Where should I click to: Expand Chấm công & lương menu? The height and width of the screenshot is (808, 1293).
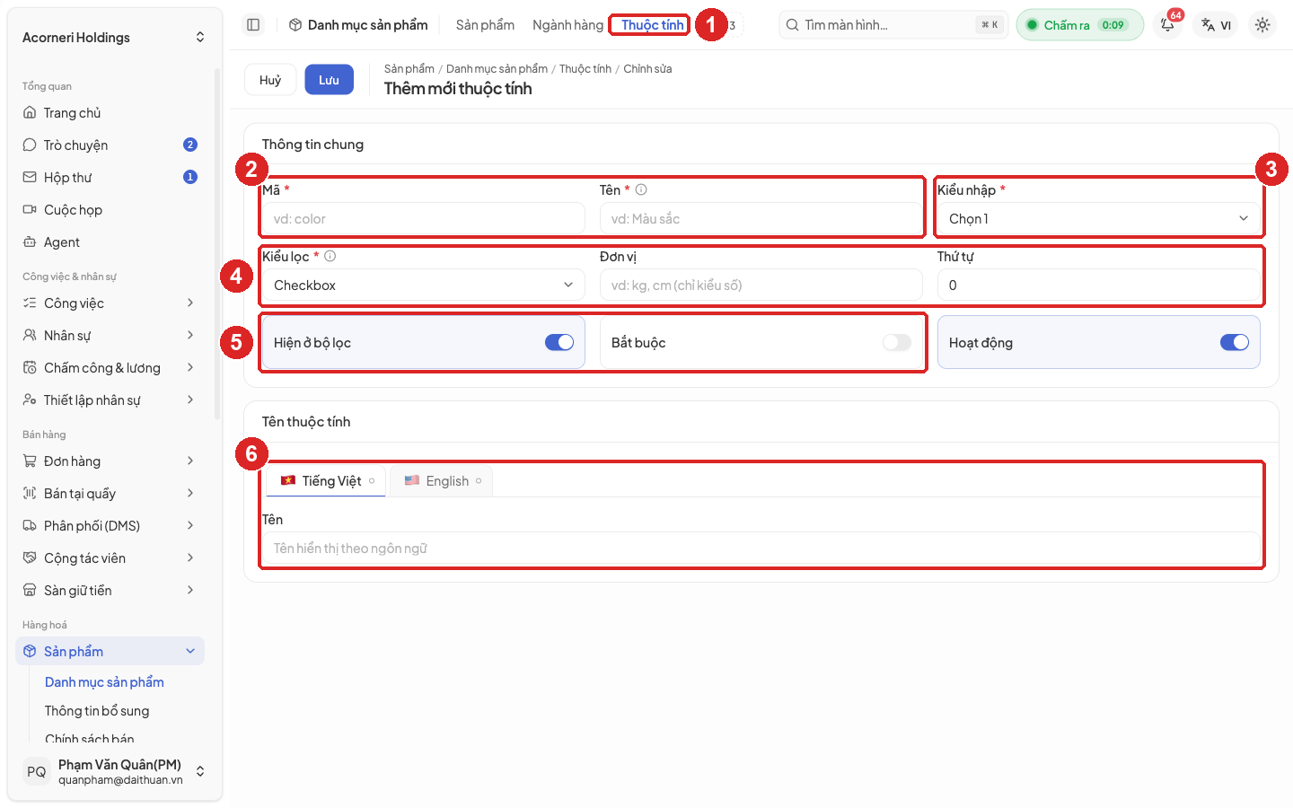point(110,368)
